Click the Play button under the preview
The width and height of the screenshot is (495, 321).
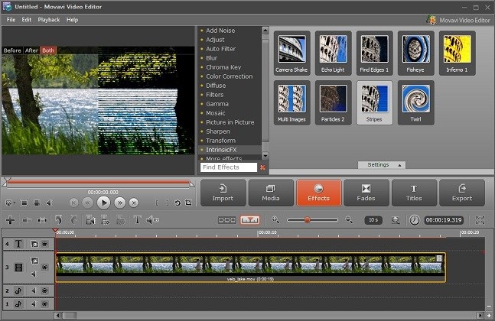click(x=103, y=203)
